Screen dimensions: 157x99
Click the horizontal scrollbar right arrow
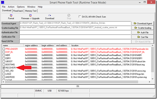[x=149, y=82]
